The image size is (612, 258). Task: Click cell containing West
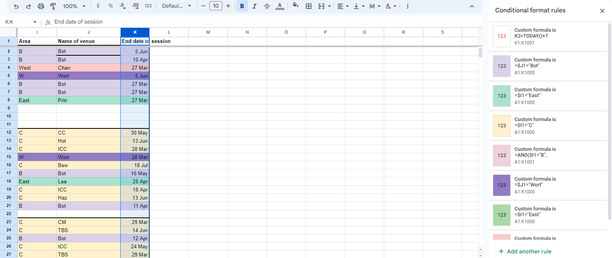[37, 68]
